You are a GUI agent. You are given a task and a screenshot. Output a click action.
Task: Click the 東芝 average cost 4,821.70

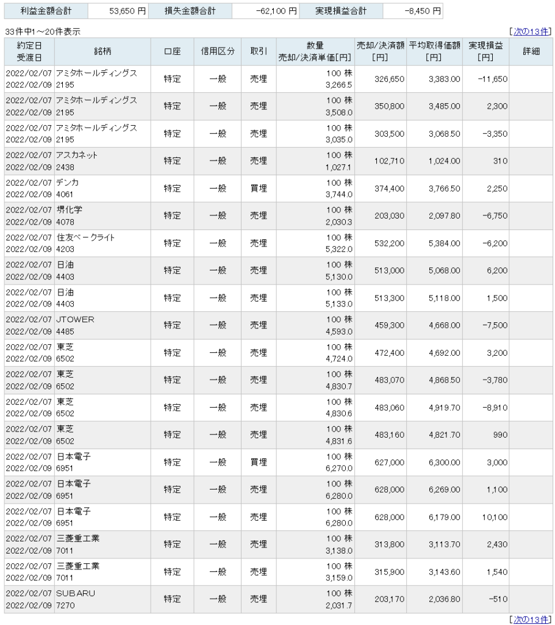pyautogui.click(x=444, y=435)
